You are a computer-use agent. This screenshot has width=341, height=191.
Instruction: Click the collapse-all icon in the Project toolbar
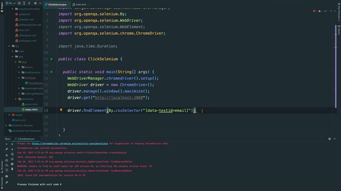click(29, 3)
